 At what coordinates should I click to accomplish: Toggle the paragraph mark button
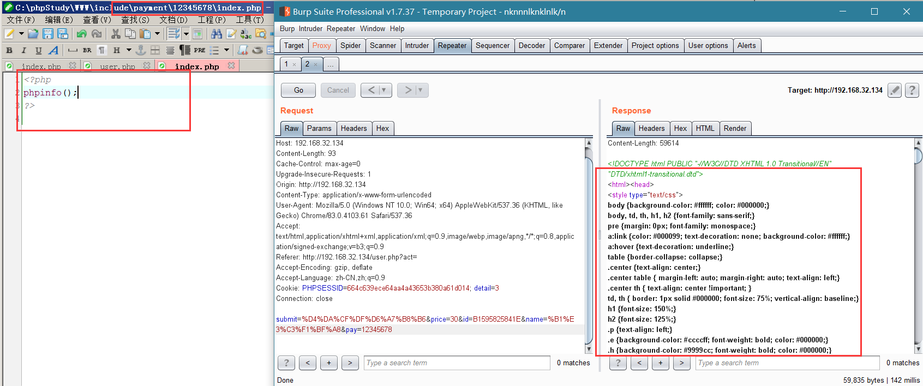tap(102, 50)
